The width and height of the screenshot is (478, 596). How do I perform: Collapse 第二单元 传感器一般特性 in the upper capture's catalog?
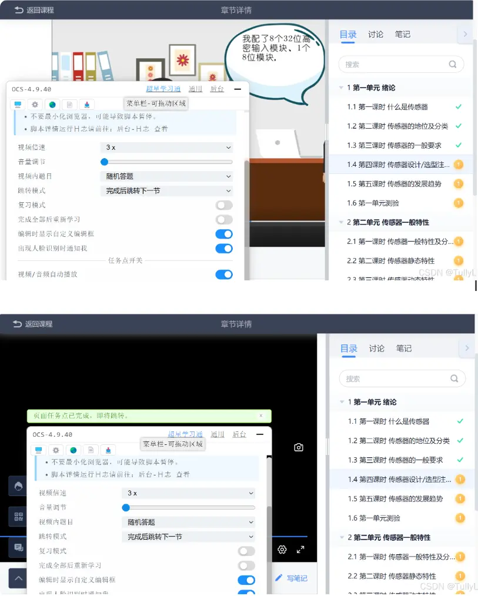[x=341, y=222]
